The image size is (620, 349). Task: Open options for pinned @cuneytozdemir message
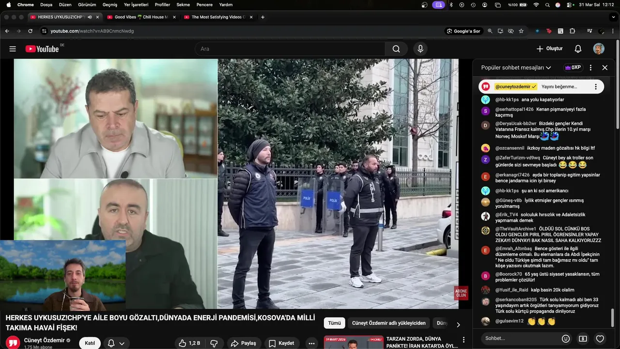click(596, 87)
